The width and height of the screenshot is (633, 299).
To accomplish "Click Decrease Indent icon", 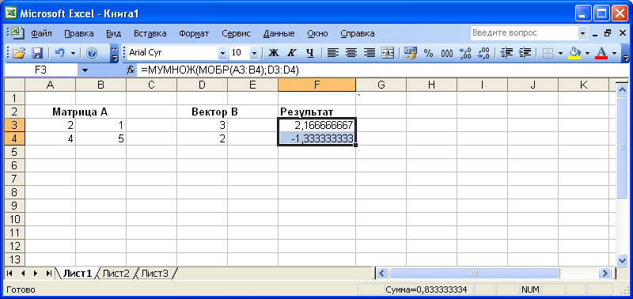I will [x=506, y=53].
